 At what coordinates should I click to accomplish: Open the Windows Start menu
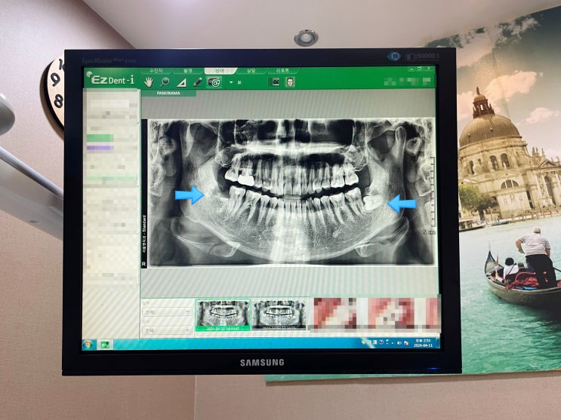tap(88, 345)
